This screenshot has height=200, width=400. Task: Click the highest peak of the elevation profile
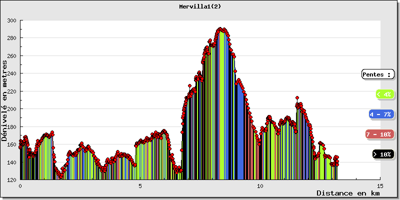[x=221, y=29]
